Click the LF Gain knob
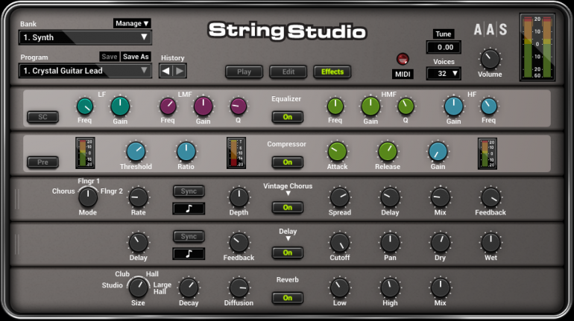574x321 pixels. point(120,107)
